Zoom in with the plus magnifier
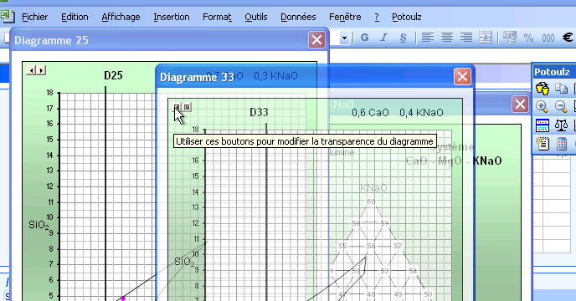Screen dimensions: 576x301 point(543,107)
